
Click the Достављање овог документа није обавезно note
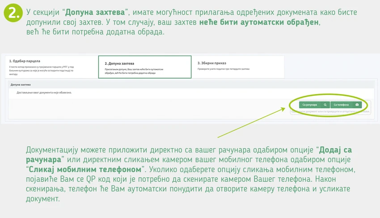coord(44,93)
